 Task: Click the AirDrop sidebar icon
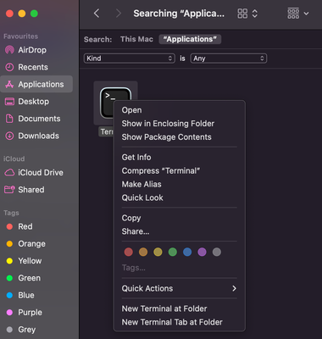9,50
